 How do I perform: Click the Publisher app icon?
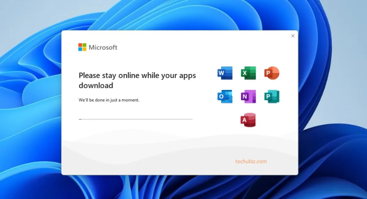tap(272, 96)
